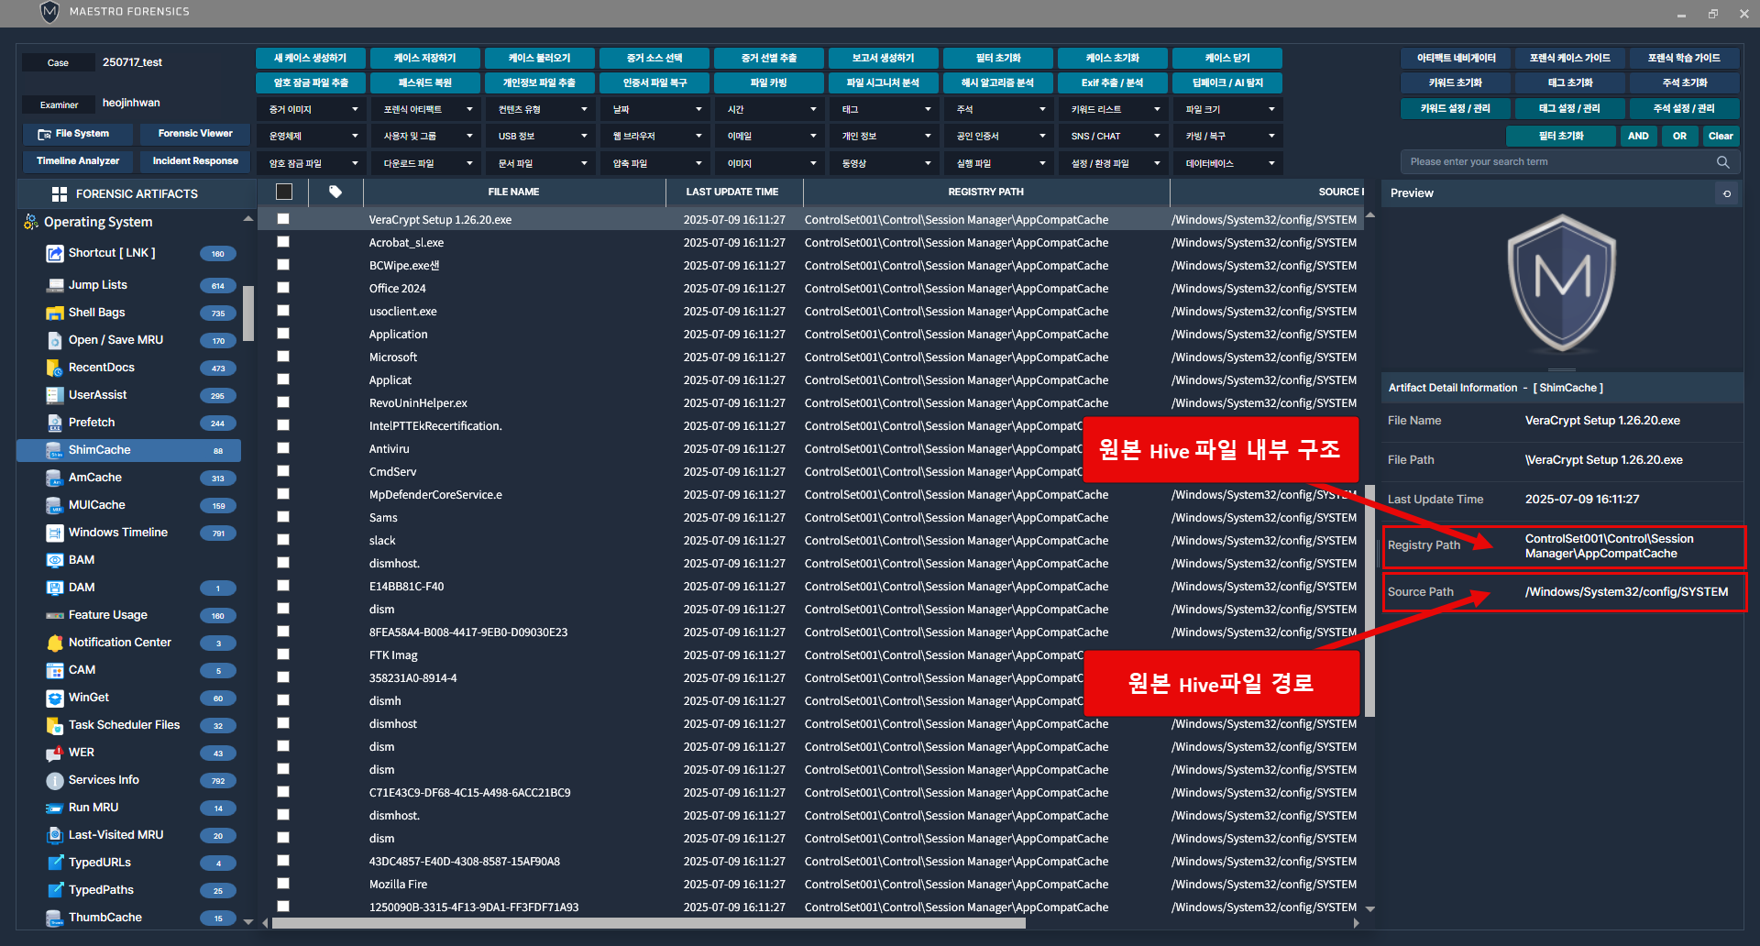1760x946 pixels.
Task: Tick the checkbox for Office 2024 row
Action: (x=283, y=288)
